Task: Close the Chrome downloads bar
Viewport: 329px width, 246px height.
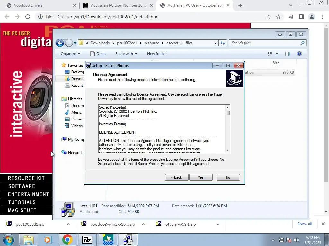Action: (323, 224)
